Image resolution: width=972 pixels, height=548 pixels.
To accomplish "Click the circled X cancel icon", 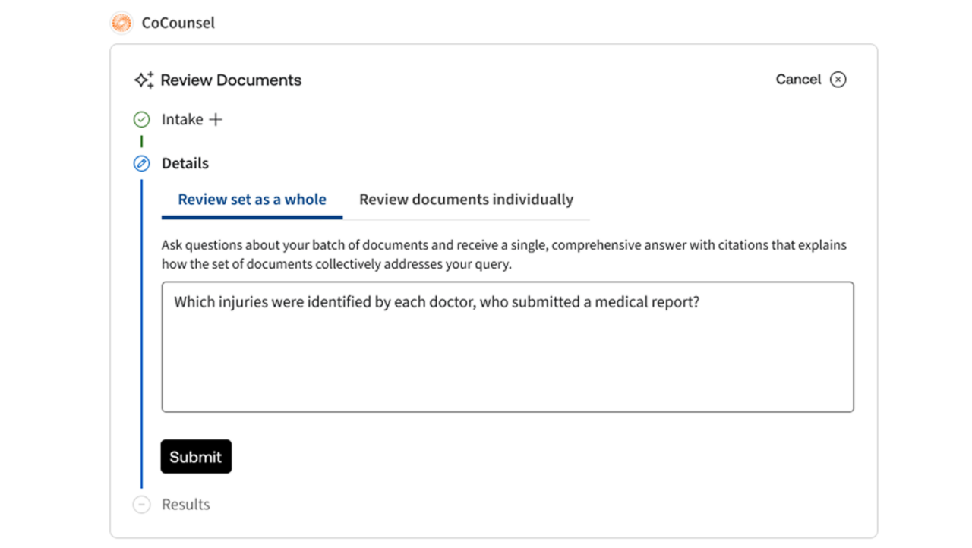I will coord(838,80).
